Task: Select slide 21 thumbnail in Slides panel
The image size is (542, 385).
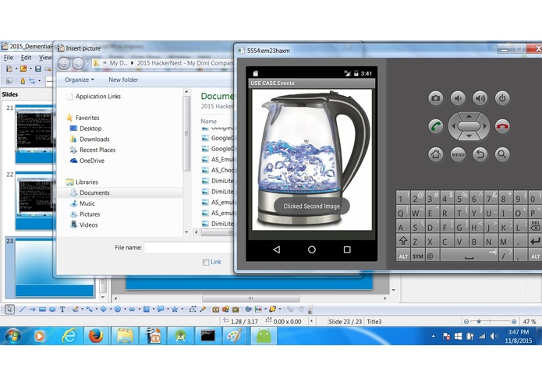Action: 34,134
